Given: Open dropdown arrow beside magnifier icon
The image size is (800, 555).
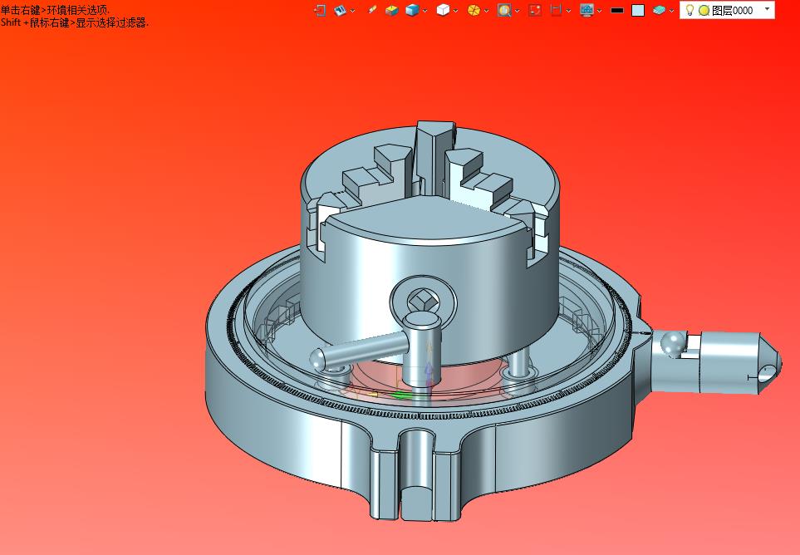Looking at the screenshot, I should tap(517, 11).
